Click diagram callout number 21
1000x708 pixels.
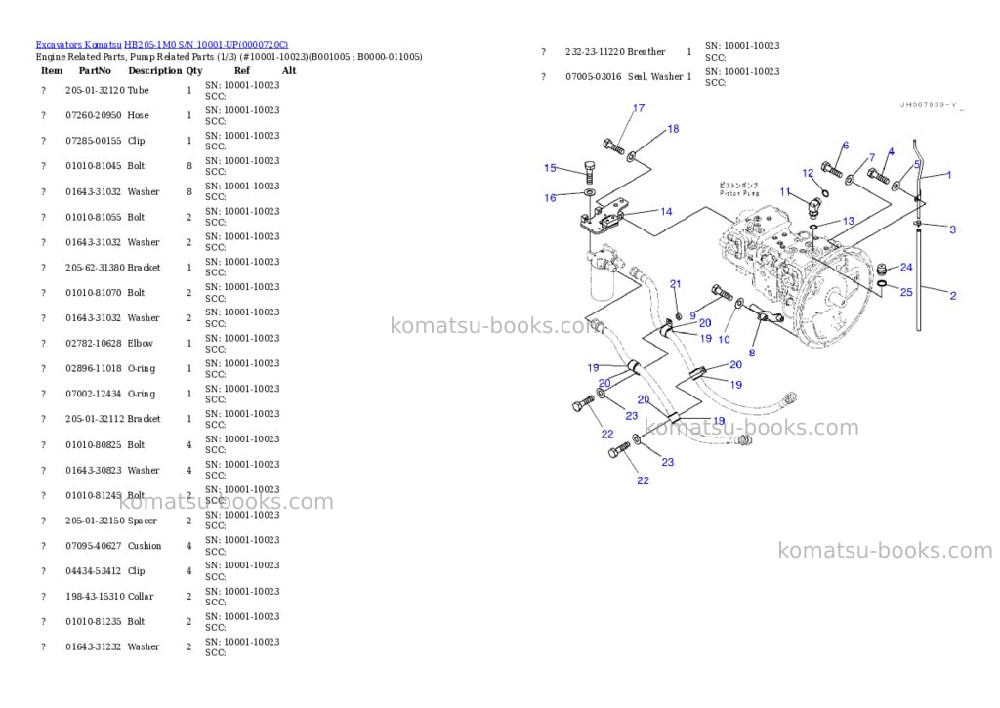click(676, 284)
